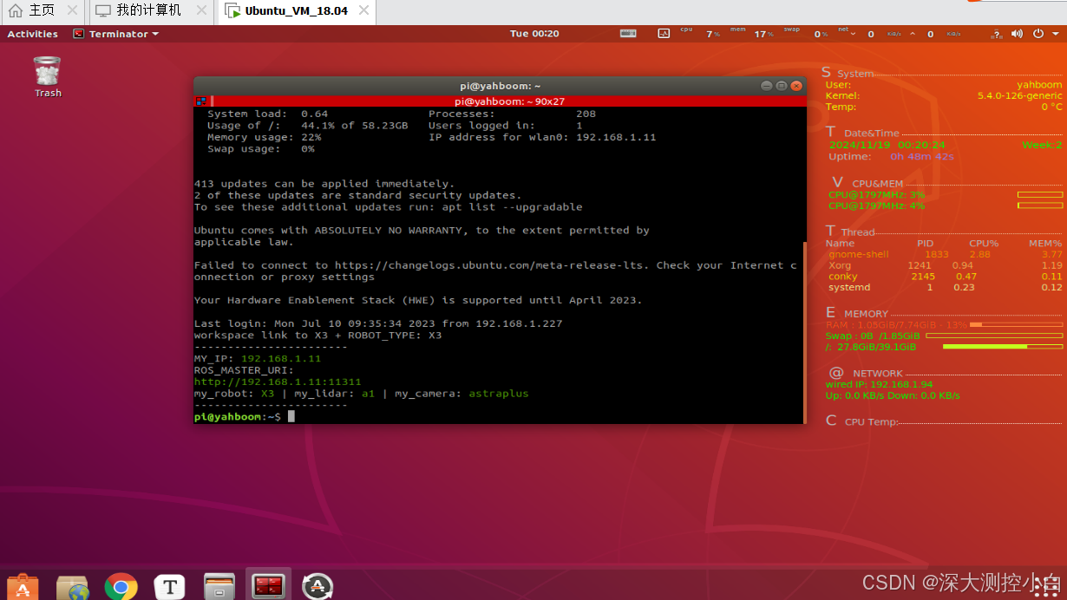Open the Ubuntu Software dock icon

(x=23, y=587)
